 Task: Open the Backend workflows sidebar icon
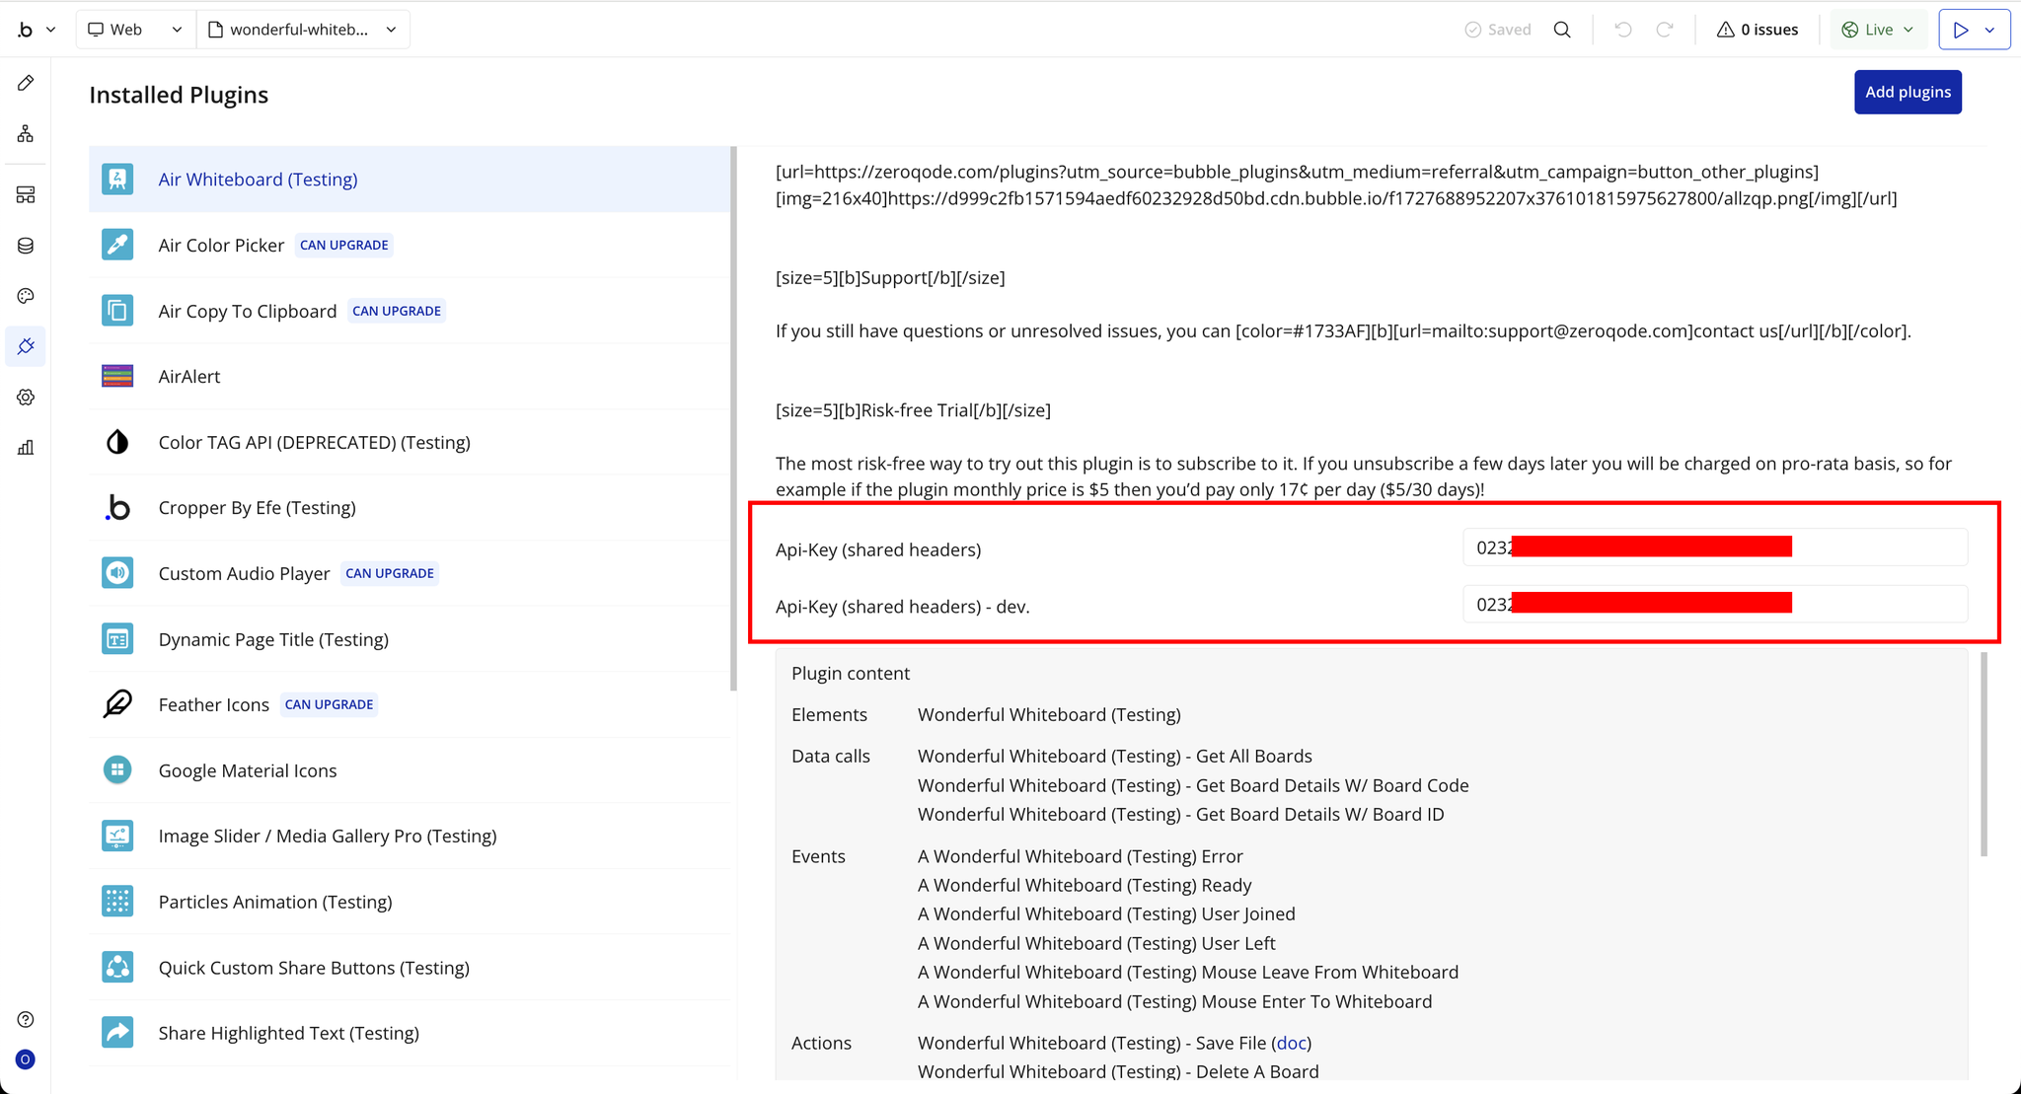26,194
